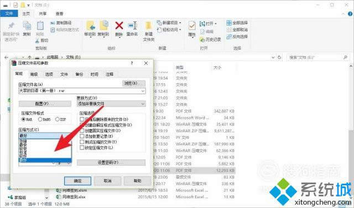Click Select all (全部选择) in ribbon
The width and height of the screenshot is (354, 208).
[237, 23]
